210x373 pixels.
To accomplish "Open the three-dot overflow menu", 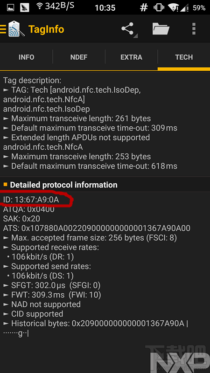I will pyautogui.click(x=194, y=29).
